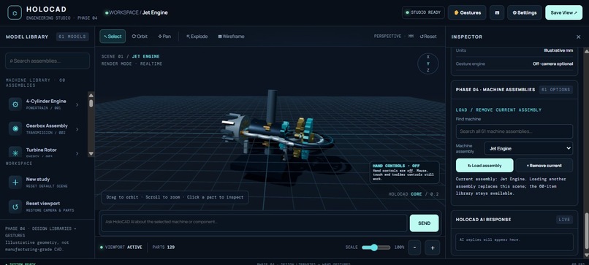Save the current view
Image resolution: width=589 pixels, height=265 pixels.
[564, 12]
